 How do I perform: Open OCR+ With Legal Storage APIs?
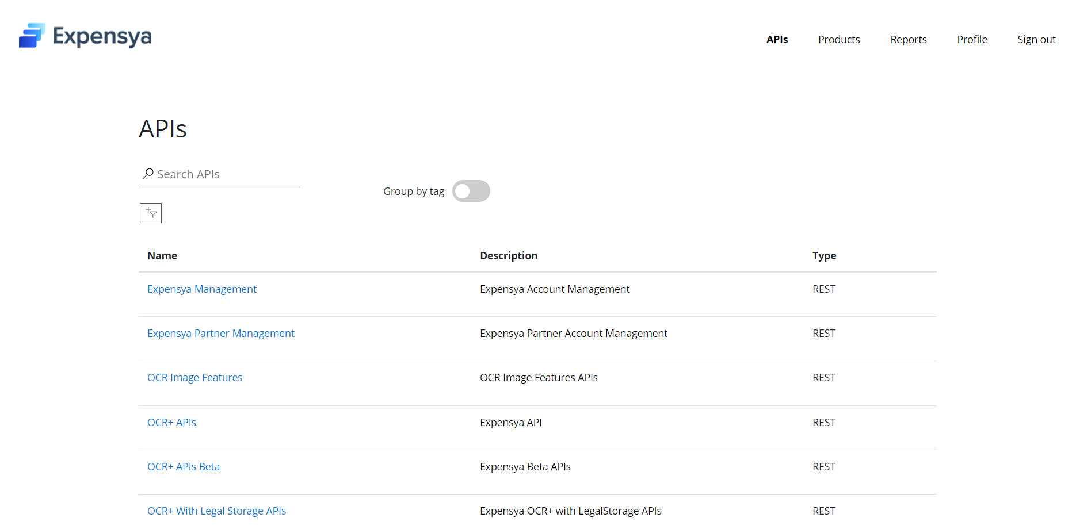point(216,511)
